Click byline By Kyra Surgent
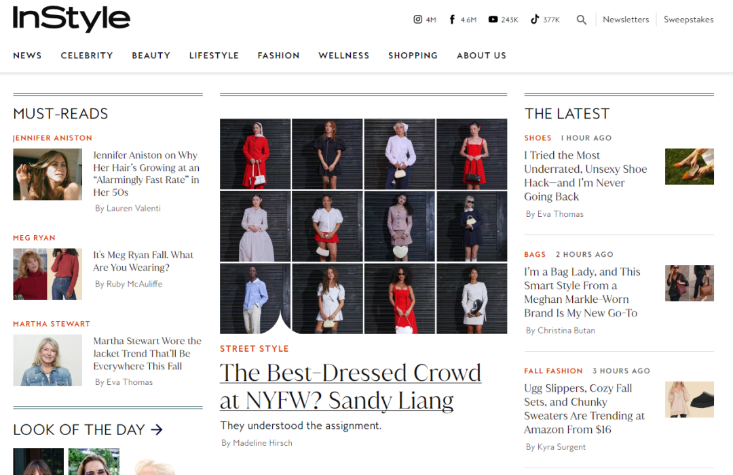The image size is (733, 475). pos(556,447)
